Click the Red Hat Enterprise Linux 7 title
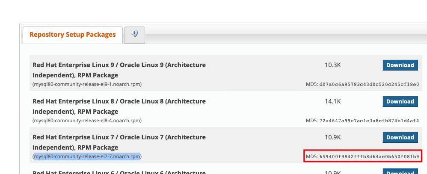 click(x=119, y=142)
